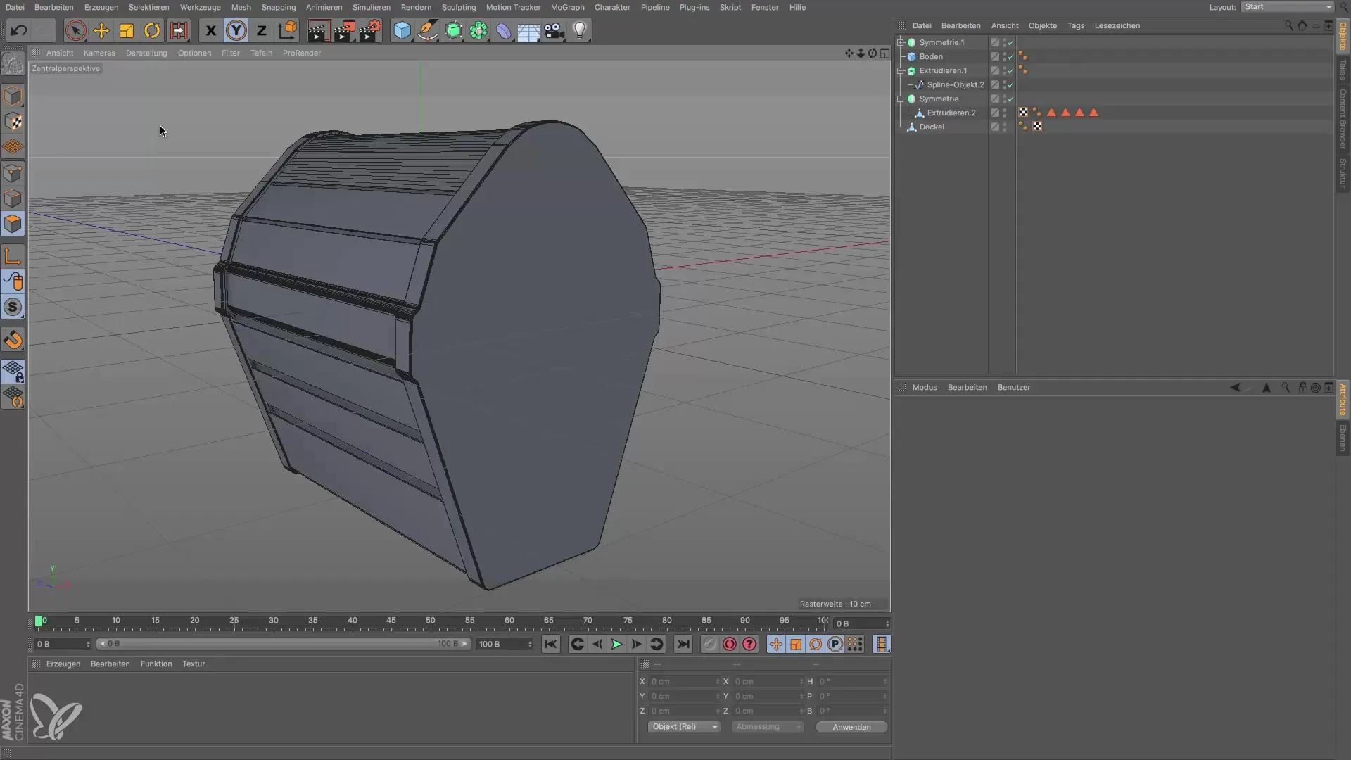Click the Undo arrow icon
The width and height of the screenshot is (1351, 760).
(x=19, y=30)
